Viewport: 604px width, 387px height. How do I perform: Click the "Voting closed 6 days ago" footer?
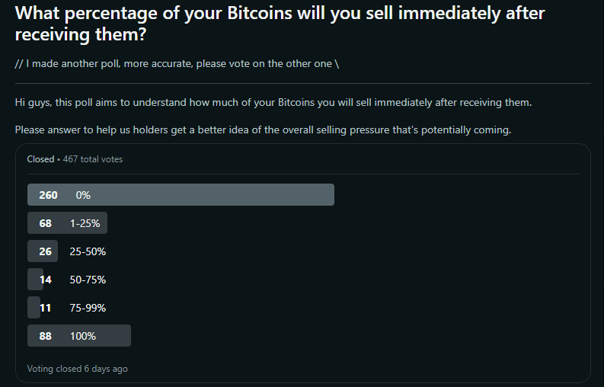coord(77,369)
